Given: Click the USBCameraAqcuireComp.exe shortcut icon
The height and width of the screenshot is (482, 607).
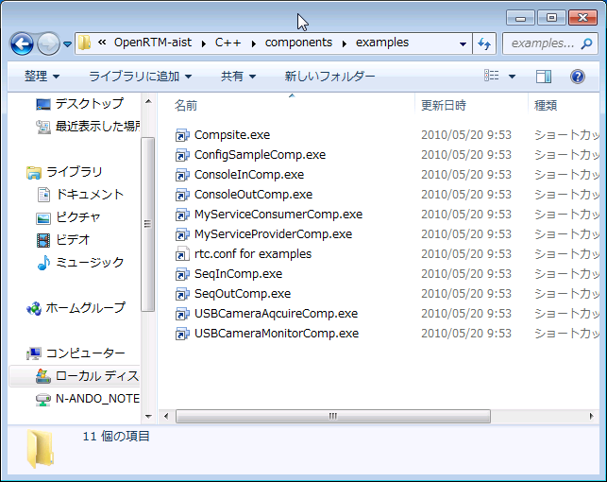Looking at the screenshot, I should [x=182, y=314].
